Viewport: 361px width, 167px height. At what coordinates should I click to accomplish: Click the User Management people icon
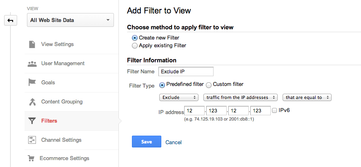coord(32,64)
